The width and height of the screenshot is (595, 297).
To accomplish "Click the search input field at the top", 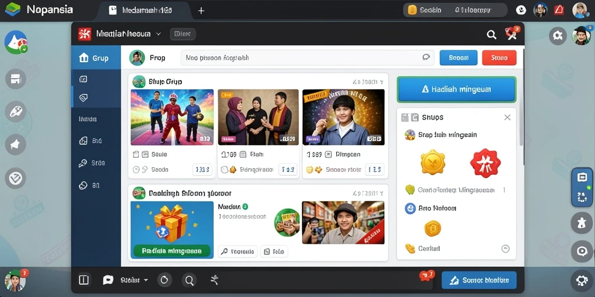I will (x=307, y=58).
